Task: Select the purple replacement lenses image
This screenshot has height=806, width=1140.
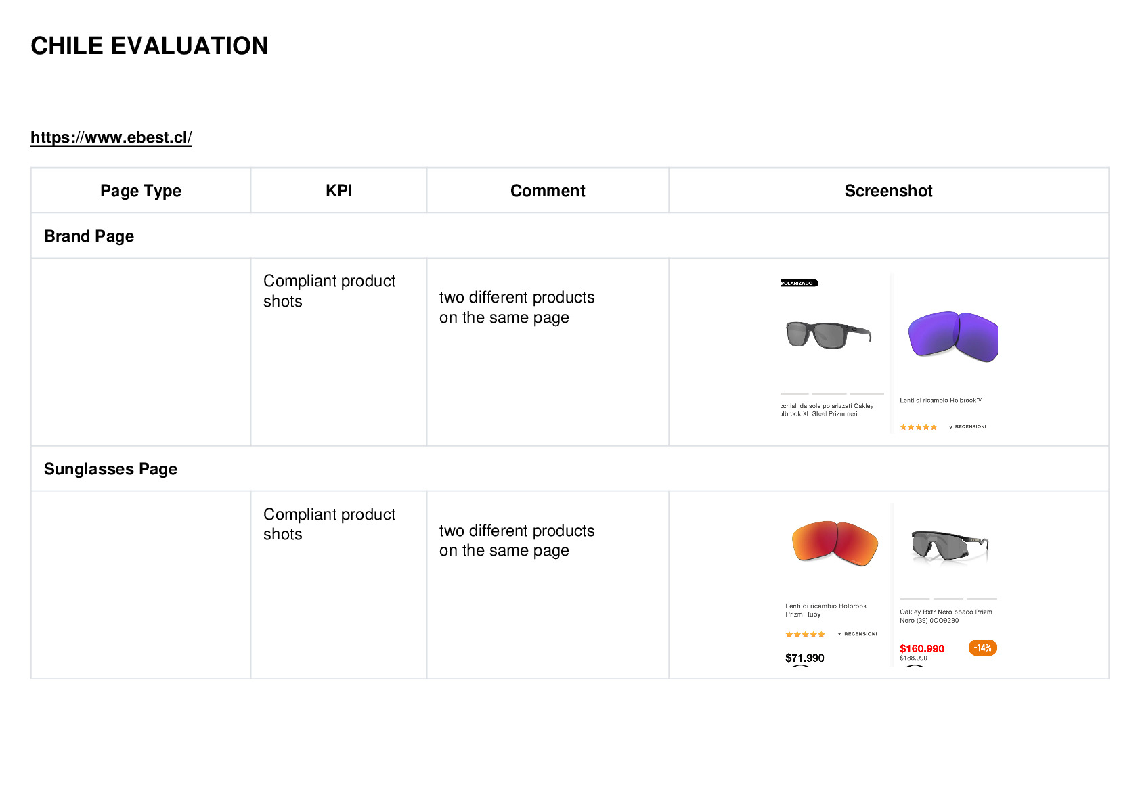Action: click(952, 336)
